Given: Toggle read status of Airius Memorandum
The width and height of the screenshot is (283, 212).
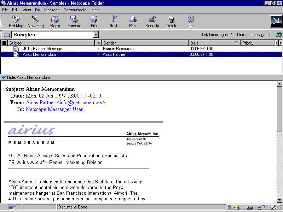Looking at the screenshot, I should coord(98,54).
